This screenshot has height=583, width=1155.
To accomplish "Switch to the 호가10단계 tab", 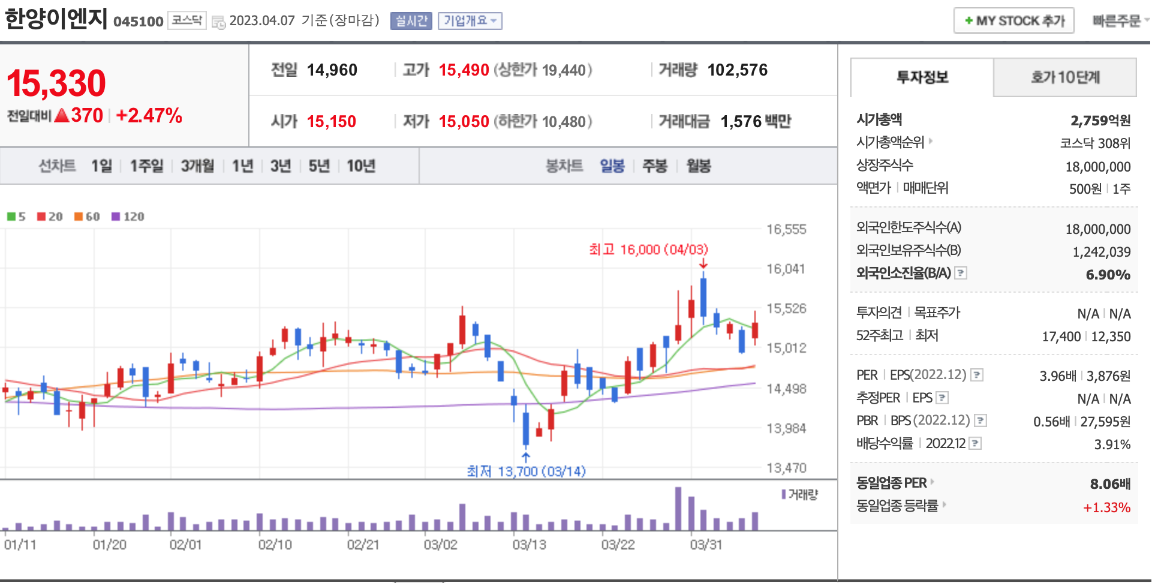I will point(1064,77).
